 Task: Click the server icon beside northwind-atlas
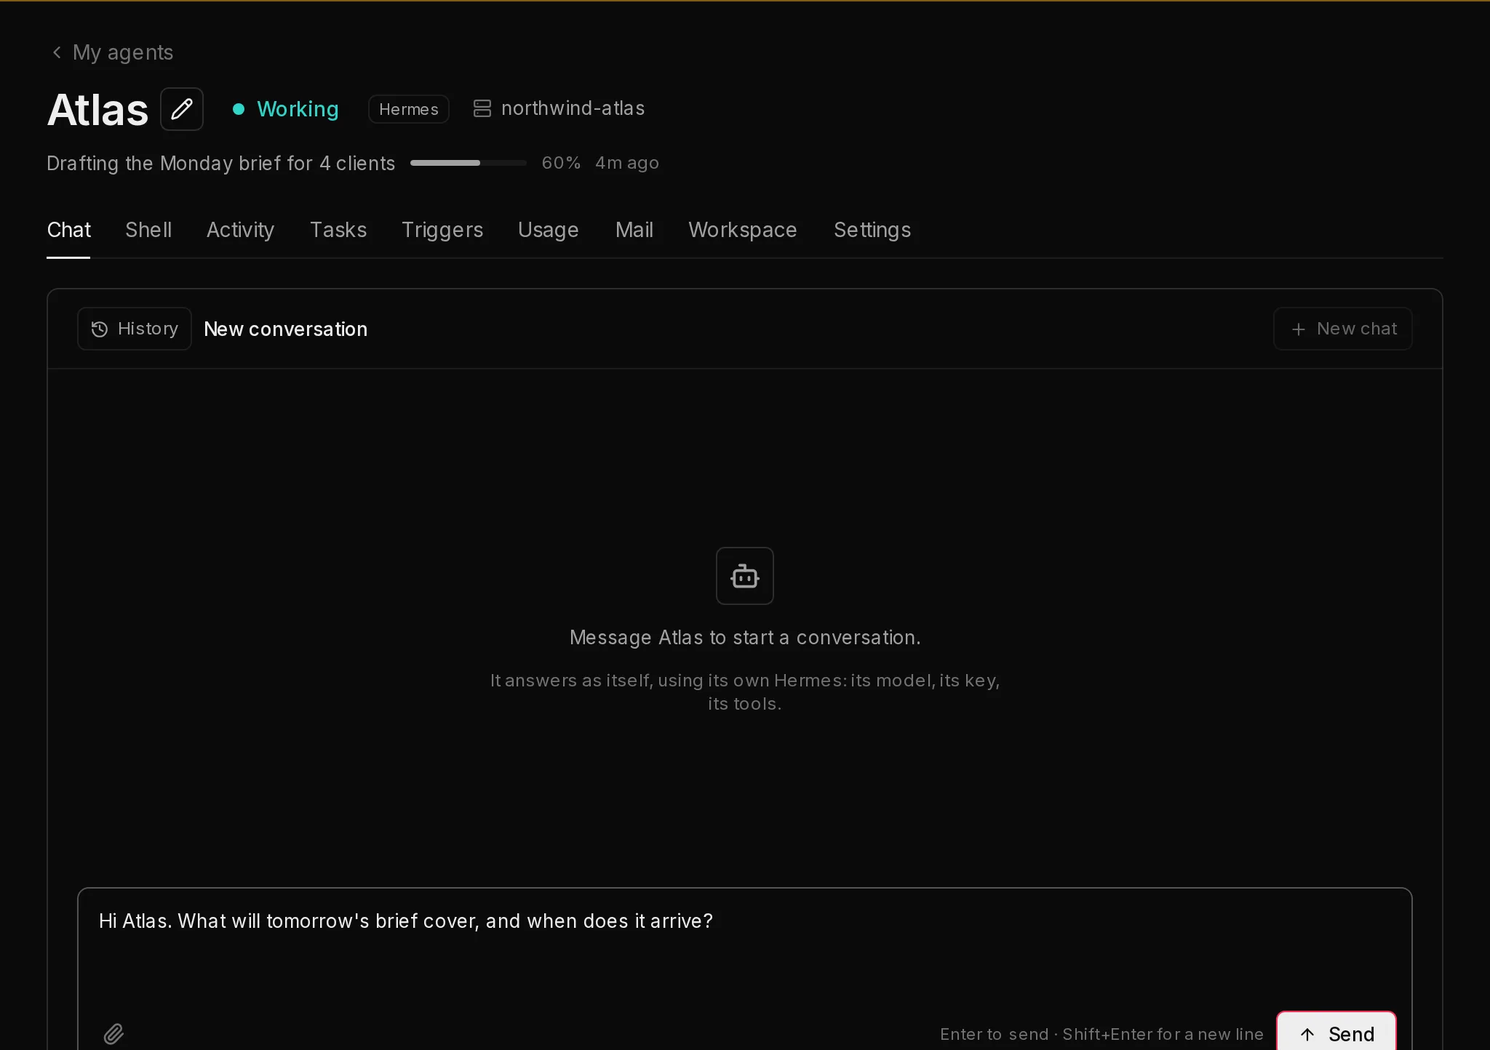click(482, 108)
